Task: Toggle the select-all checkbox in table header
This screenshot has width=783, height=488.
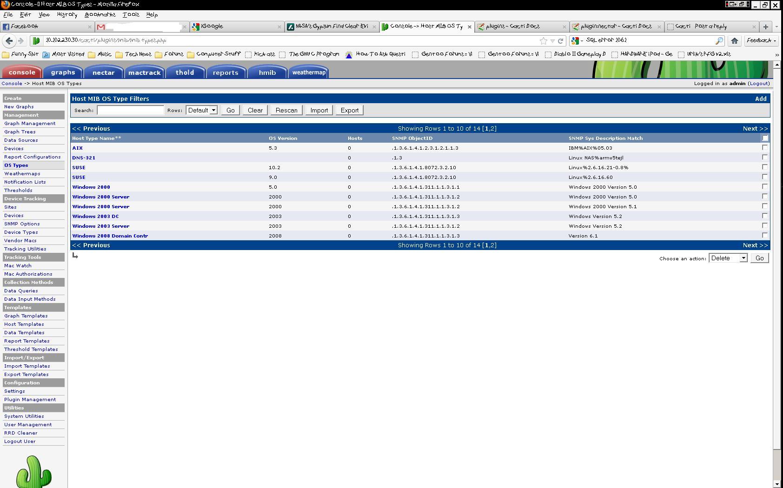Action: (x=765, y=138)
